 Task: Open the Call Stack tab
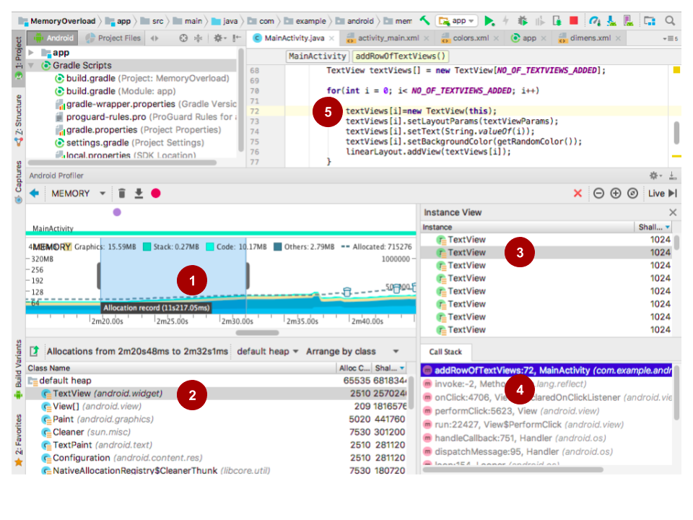coord(445,352)
